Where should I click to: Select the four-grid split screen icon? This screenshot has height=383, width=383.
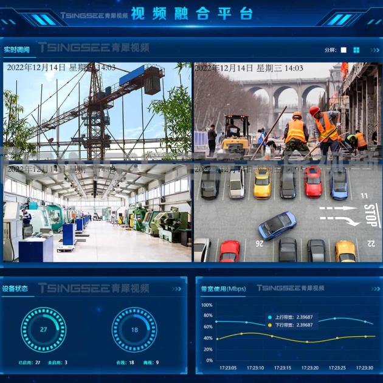click(x=356, y=50)
